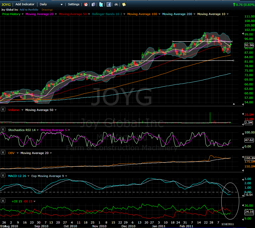The width and height of the screenshot is (255, 228).
Task: Expand the Stochastics RSI 14 dropdown arrow
Action: coord(38,130)
